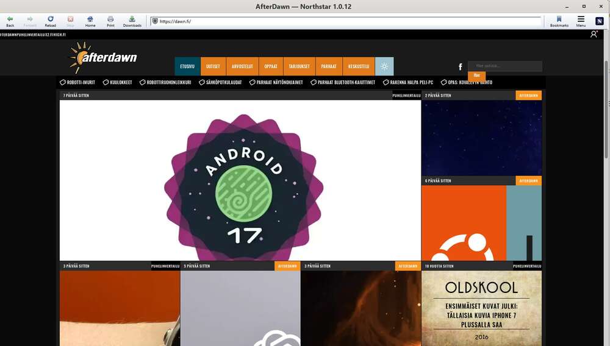Open the Keskustelu tab
The image size is (610, 346).
point(359,66)
